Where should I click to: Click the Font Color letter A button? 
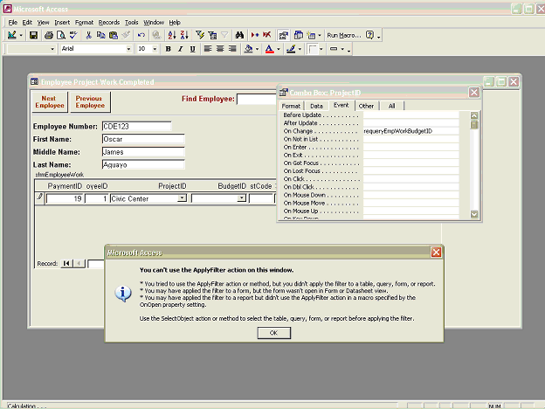[x=269, y=49]
